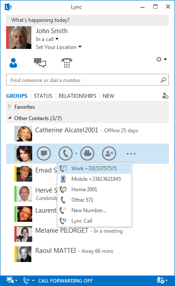The height and width of the screenshot is (286, 175).
Task: Call Mobile +33613621845
Action: 94,179
